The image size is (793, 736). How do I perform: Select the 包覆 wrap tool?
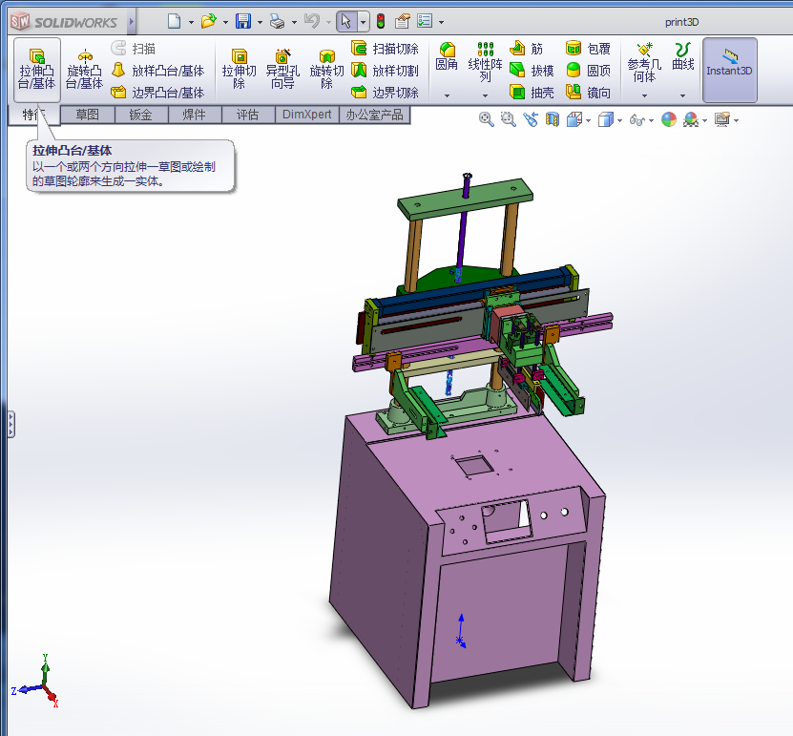(x=588, y=49)
